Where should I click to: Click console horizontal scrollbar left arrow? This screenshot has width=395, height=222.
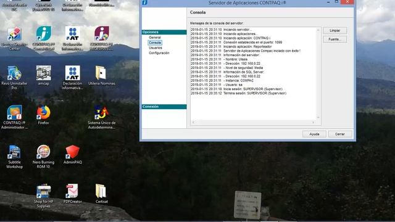click(193, 122)
